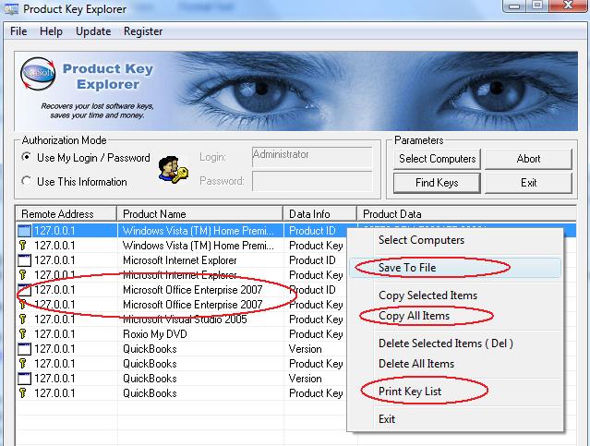Screen dimensions: 590x446
Task: Click the Password text field
Action: pyautogui.click(x=312, y=181)
